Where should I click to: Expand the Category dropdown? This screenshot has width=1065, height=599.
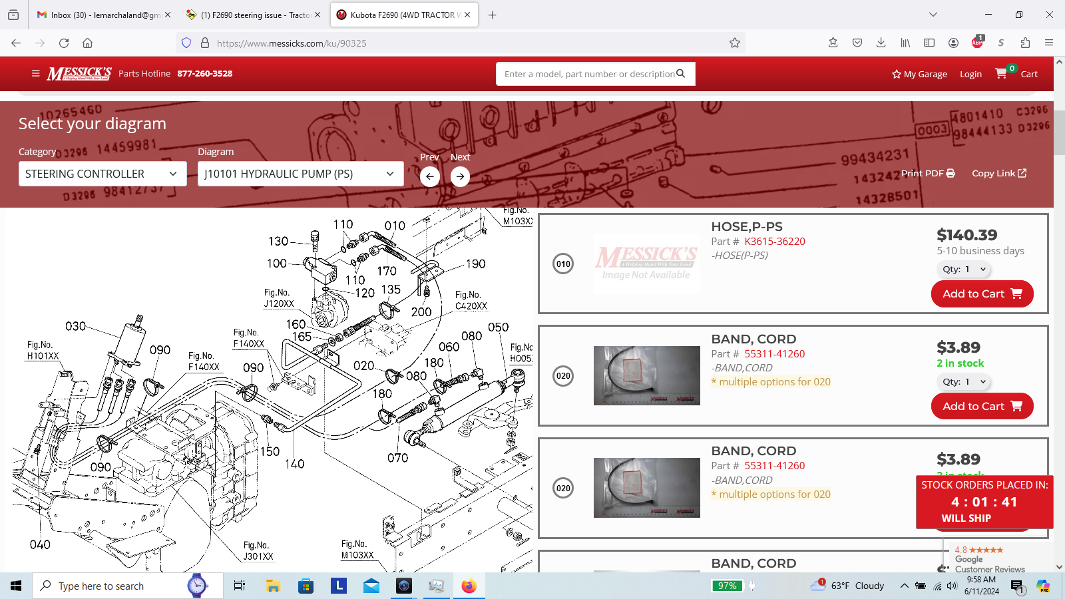click(102, 174)
